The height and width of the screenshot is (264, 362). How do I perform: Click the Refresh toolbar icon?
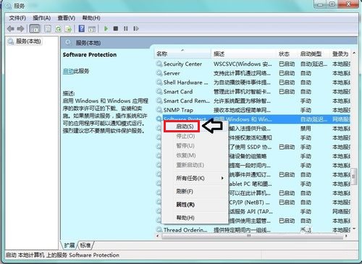(x=58, y=29)
